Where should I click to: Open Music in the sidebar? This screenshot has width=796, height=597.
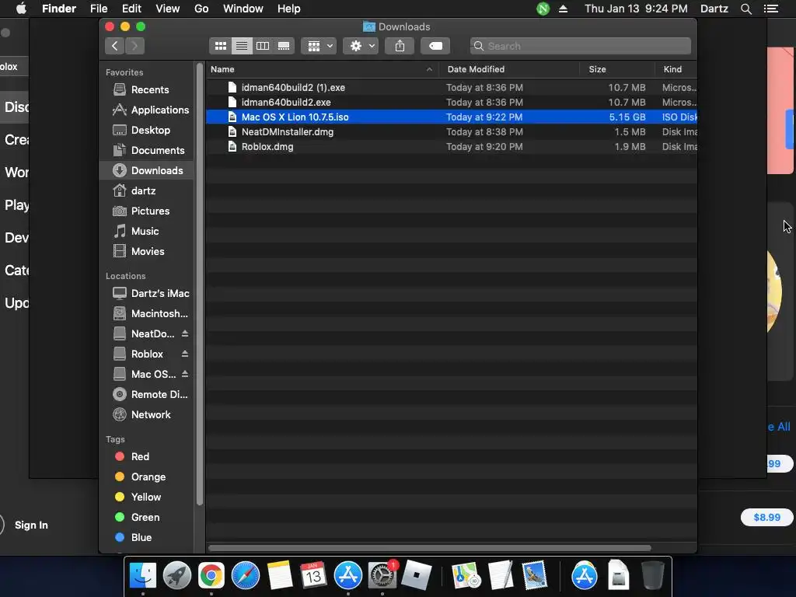click(x=147, y=232)
